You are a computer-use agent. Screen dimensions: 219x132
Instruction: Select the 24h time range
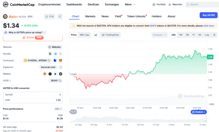click(x=173, y=35)
